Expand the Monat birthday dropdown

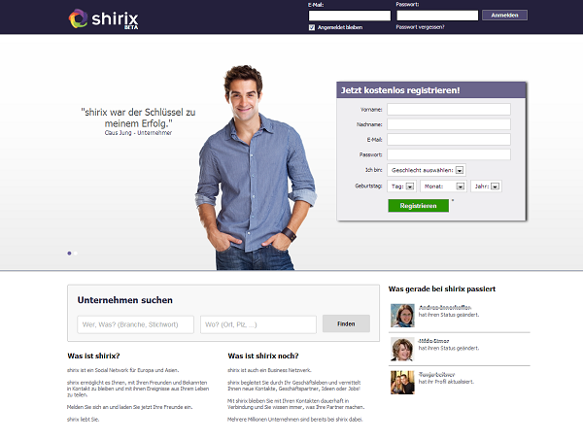pos(443,187)
